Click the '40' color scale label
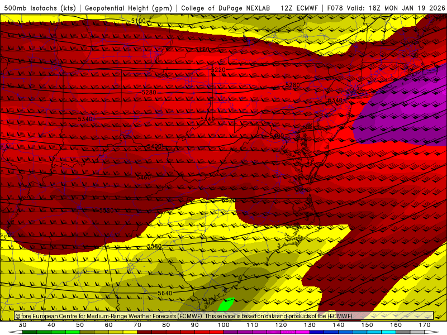 point(51,325)
